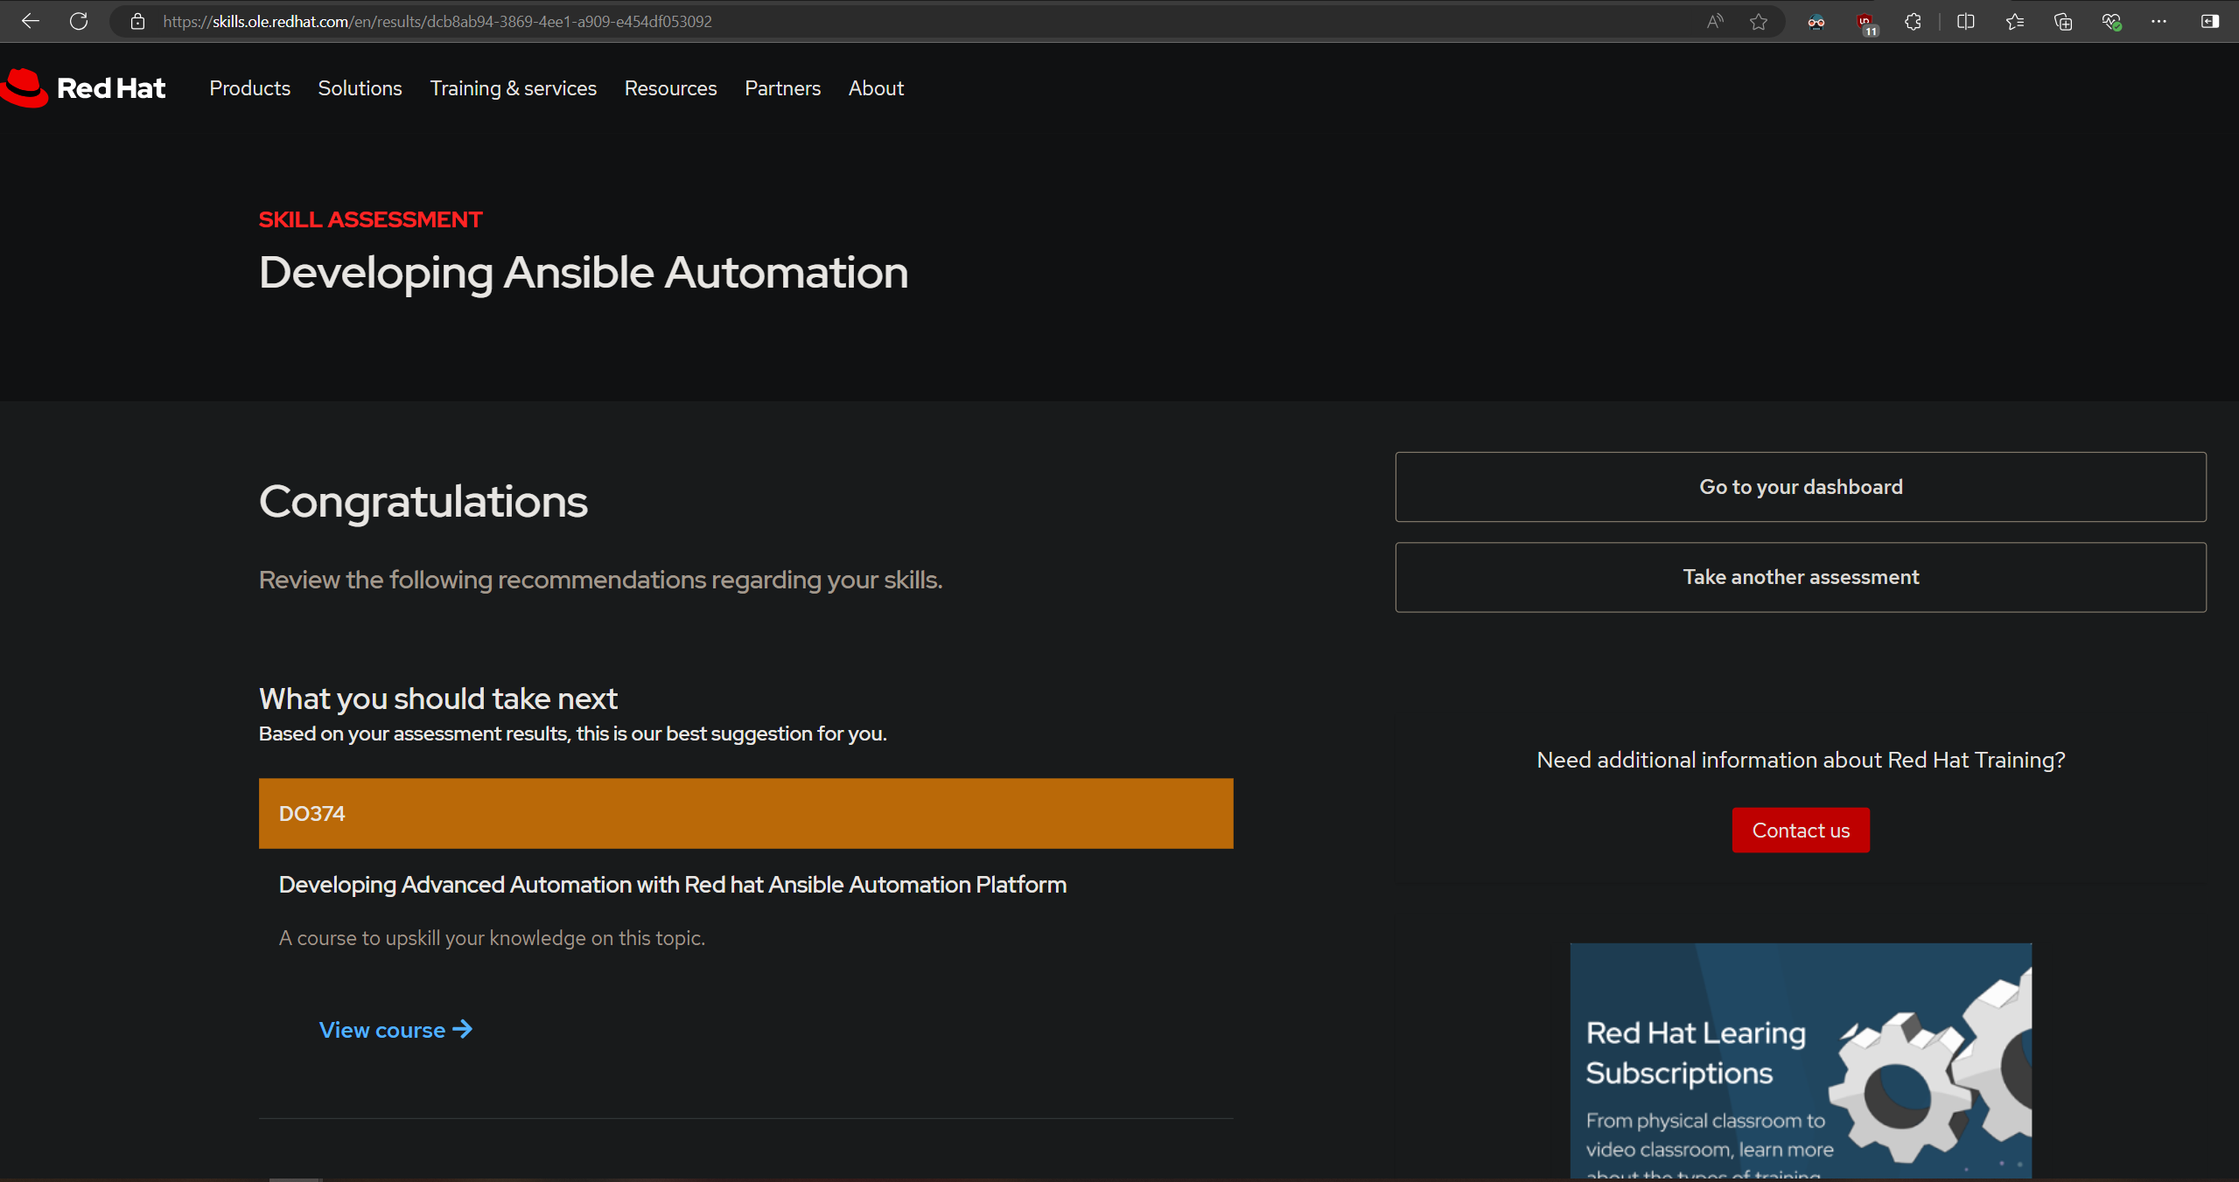Open the Products dropdown menu
The height and width of the screenshot is (1182, 2239).
pos(249,87)
